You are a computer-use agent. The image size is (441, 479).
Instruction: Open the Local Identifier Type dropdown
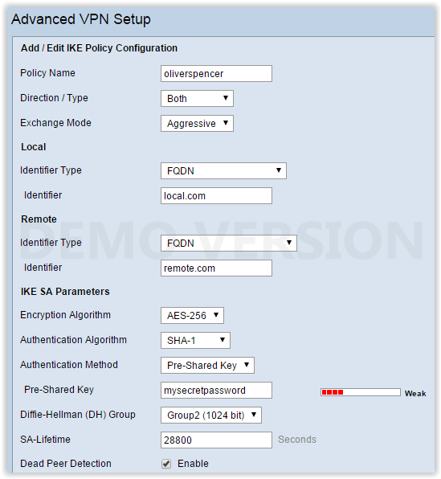pos(223,170)
